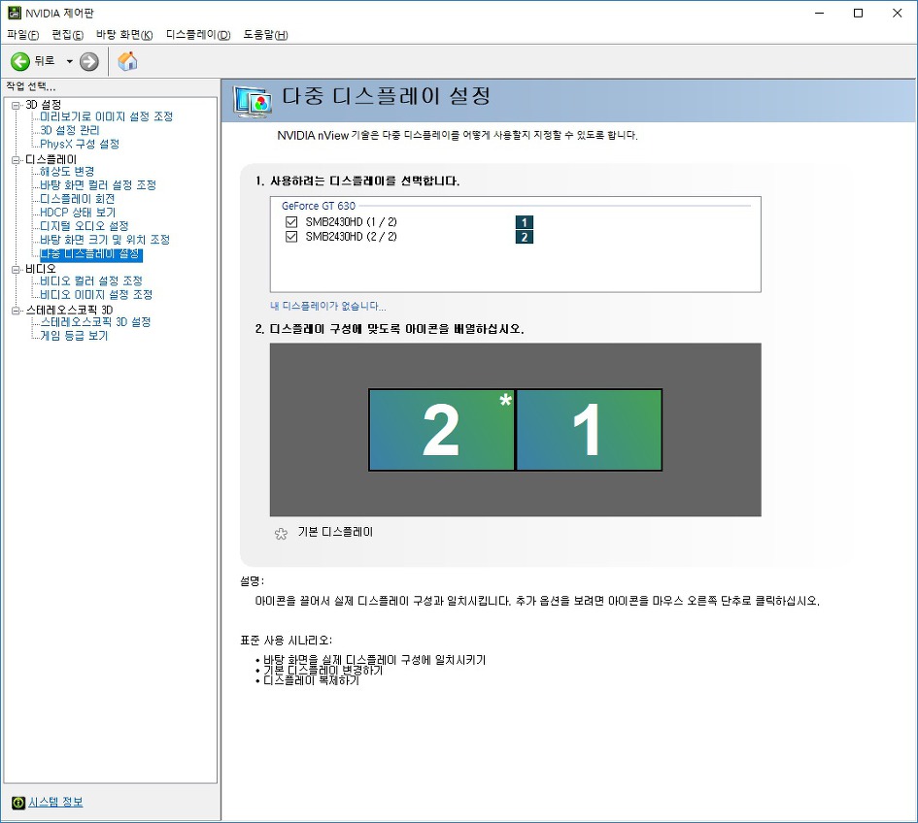Select 3D 설정 관리

[70, 130]
